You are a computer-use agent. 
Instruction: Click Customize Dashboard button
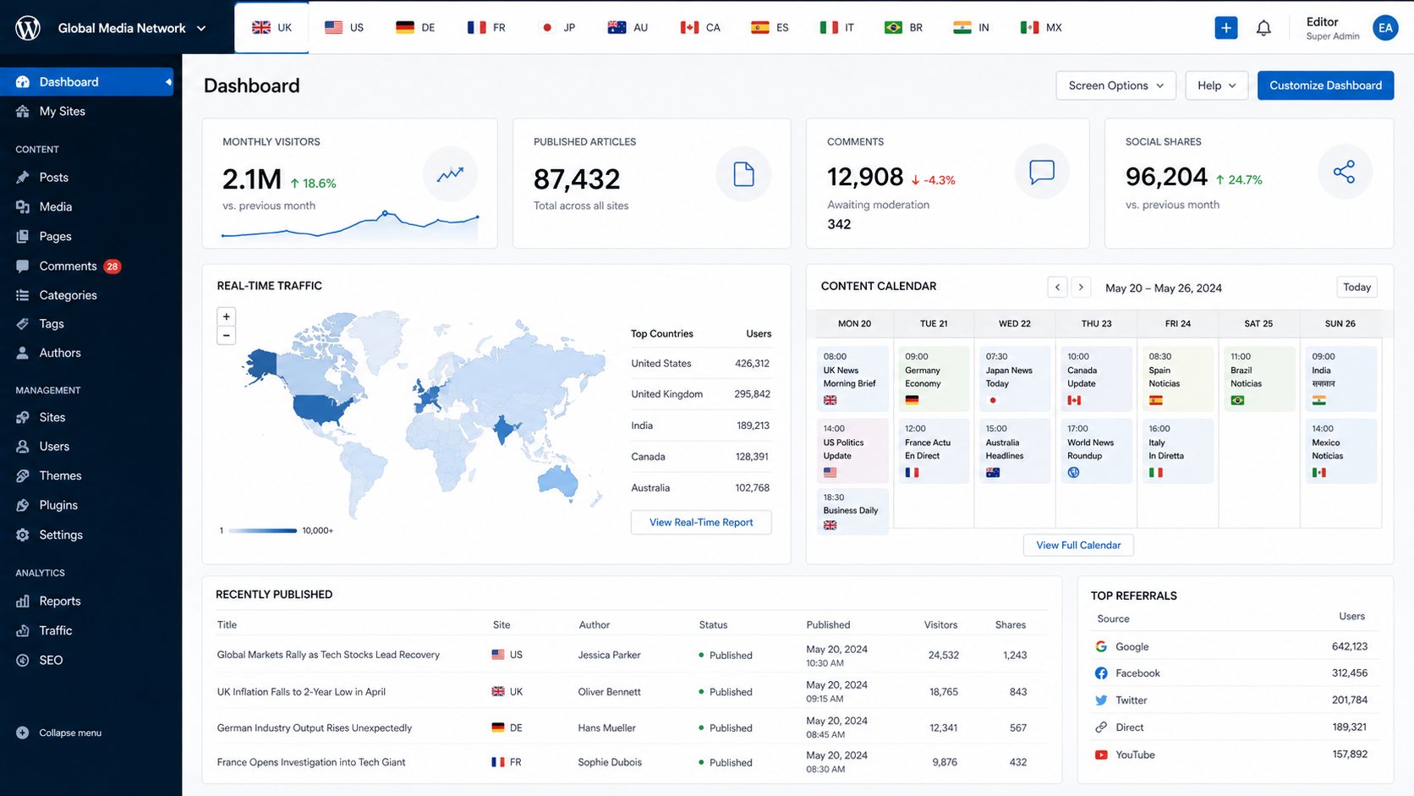[x=1325, y=85]
